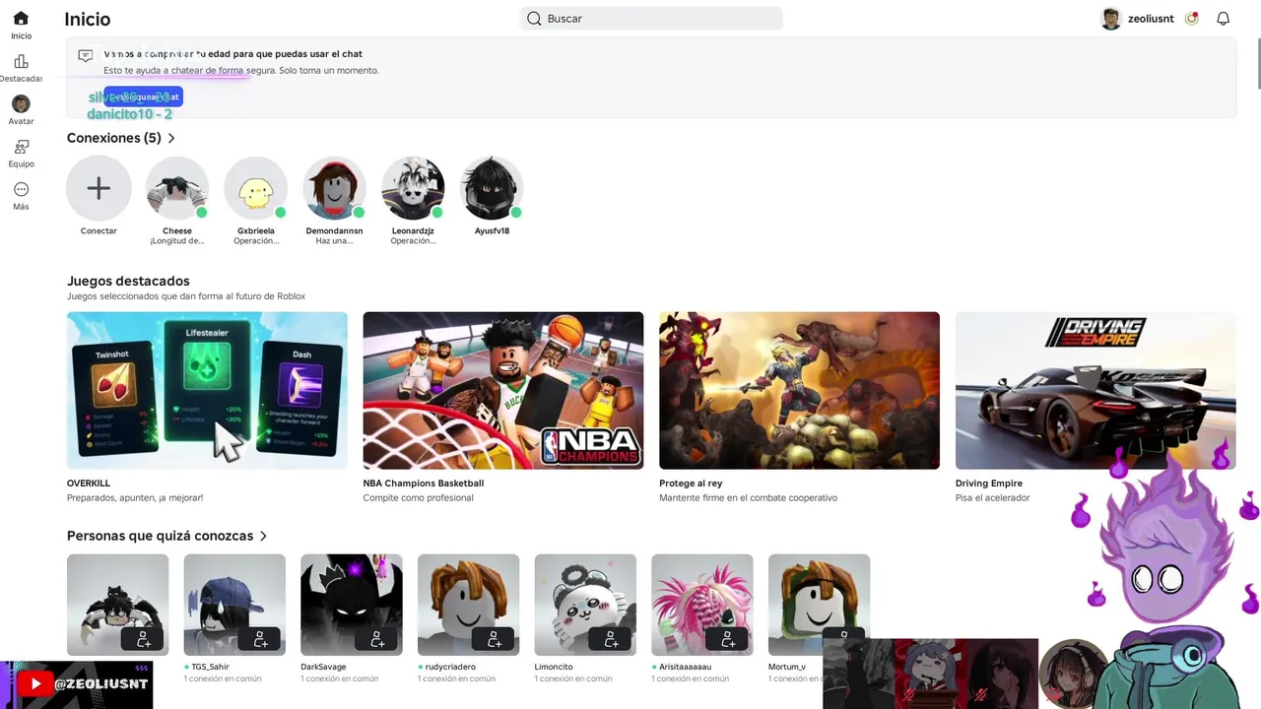Open the Limoncito avatar card
This screenshot has width=1261, height=709.
click(x=585, y=605)
